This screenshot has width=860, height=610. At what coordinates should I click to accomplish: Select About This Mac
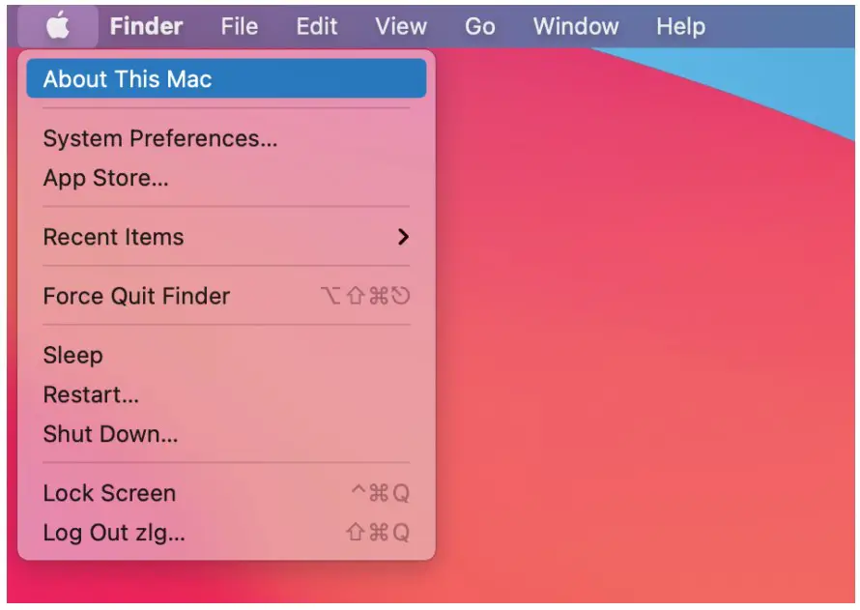pos(226,78)
